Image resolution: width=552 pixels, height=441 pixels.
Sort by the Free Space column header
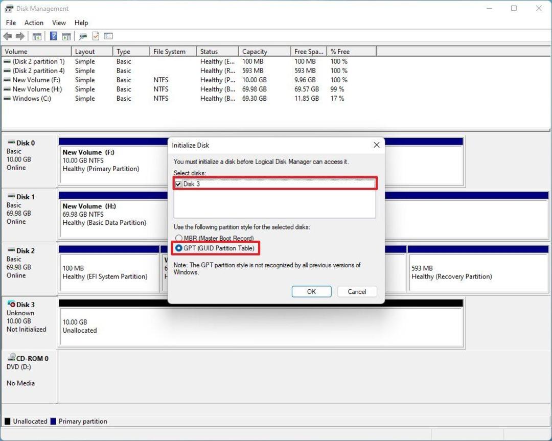pyautogui.click(x=309, y=52)
